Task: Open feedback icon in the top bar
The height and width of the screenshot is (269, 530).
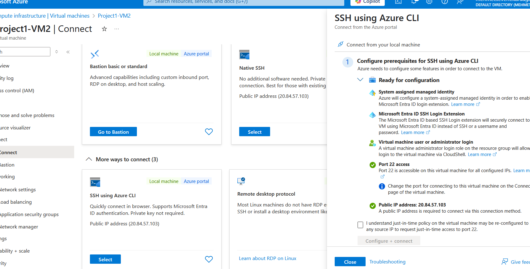Action: [460, 2]
